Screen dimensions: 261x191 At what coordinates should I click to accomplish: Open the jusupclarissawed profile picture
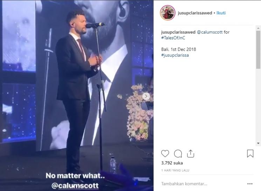point(167,13)
